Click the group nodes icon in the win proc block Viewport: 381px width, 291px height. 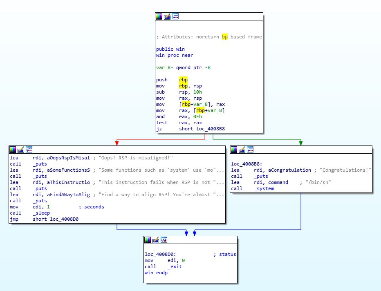[x=175, y=16]
